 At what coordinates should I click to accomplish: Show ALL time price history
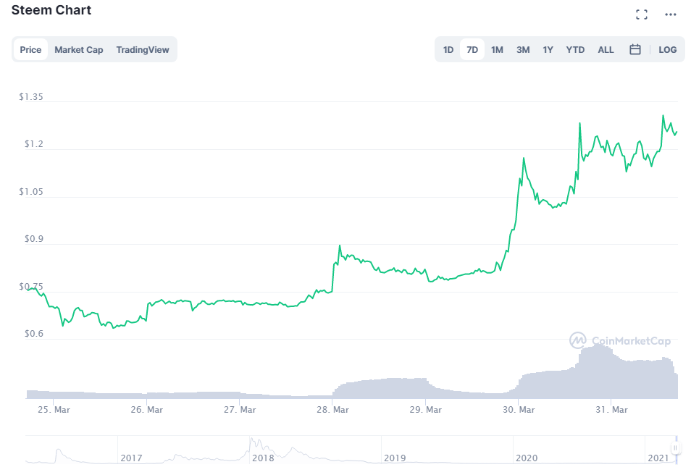tap(606, 50)
